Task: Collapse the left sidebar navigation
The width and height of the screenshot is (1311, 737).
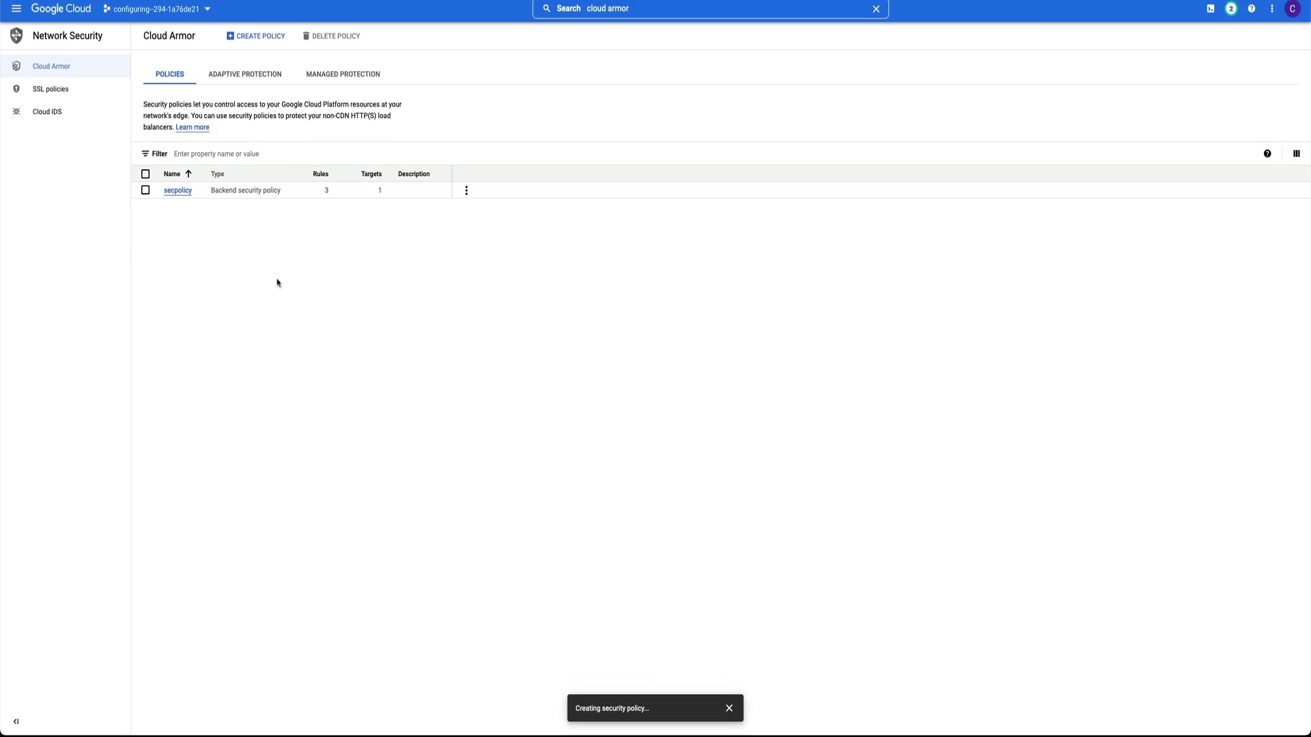Action: [x=16, y=721]
